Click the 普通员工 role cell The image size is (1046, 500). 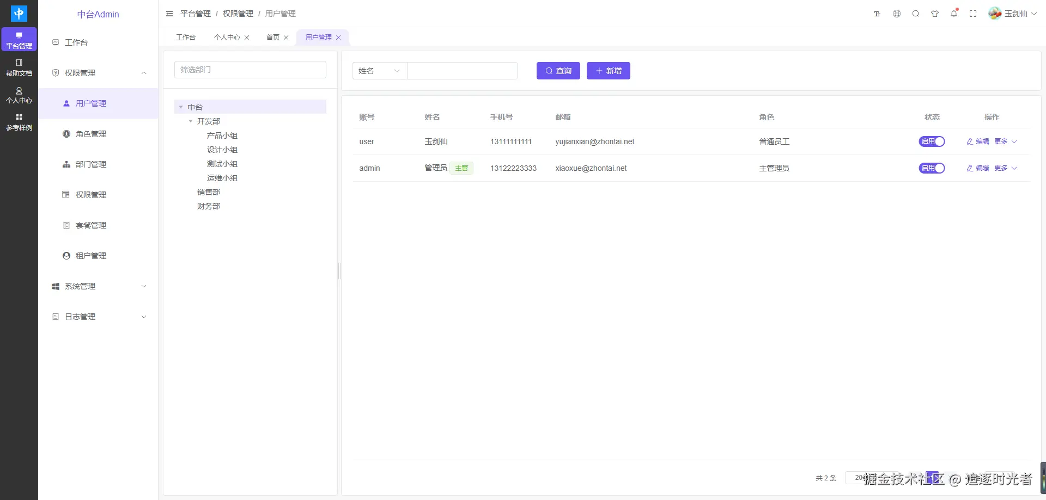(774, 141)
